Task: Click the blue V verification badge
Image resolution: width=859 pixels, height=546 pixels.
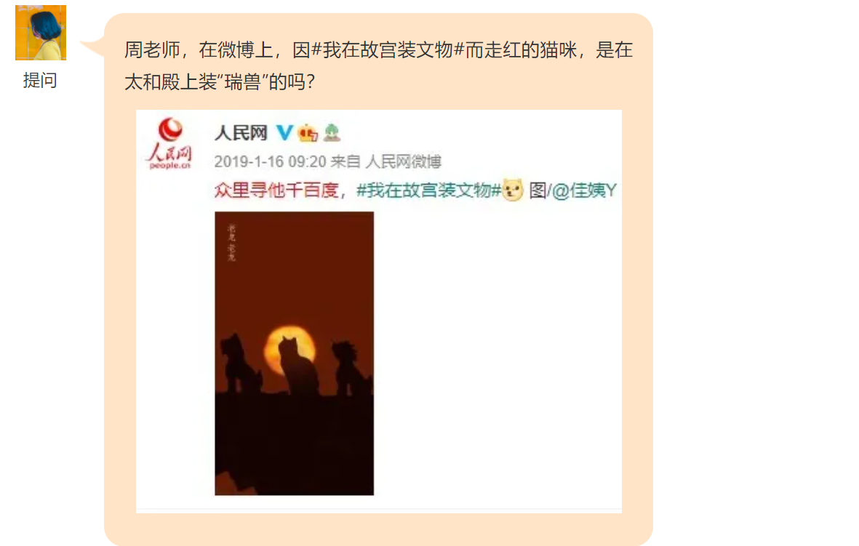Action: tap(284, 132)
